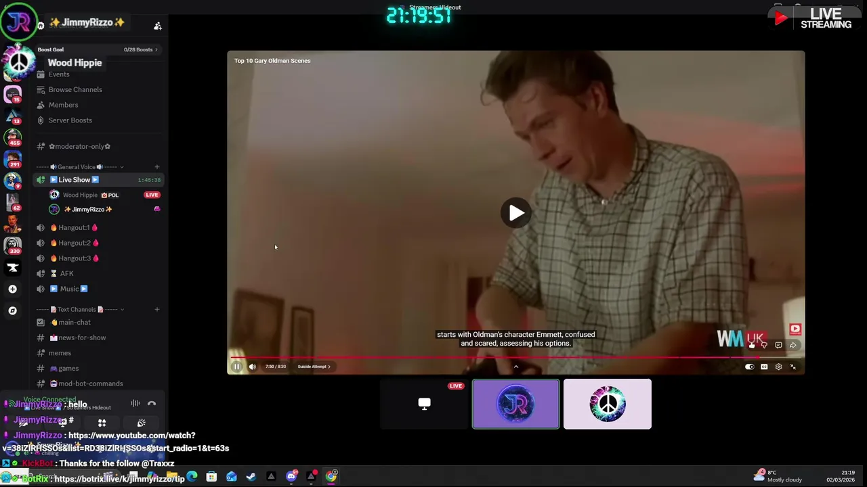Viewport: 867px width, 487px height.
Task: Click the invite people icon in server header
Action: (x=158, y=26)
